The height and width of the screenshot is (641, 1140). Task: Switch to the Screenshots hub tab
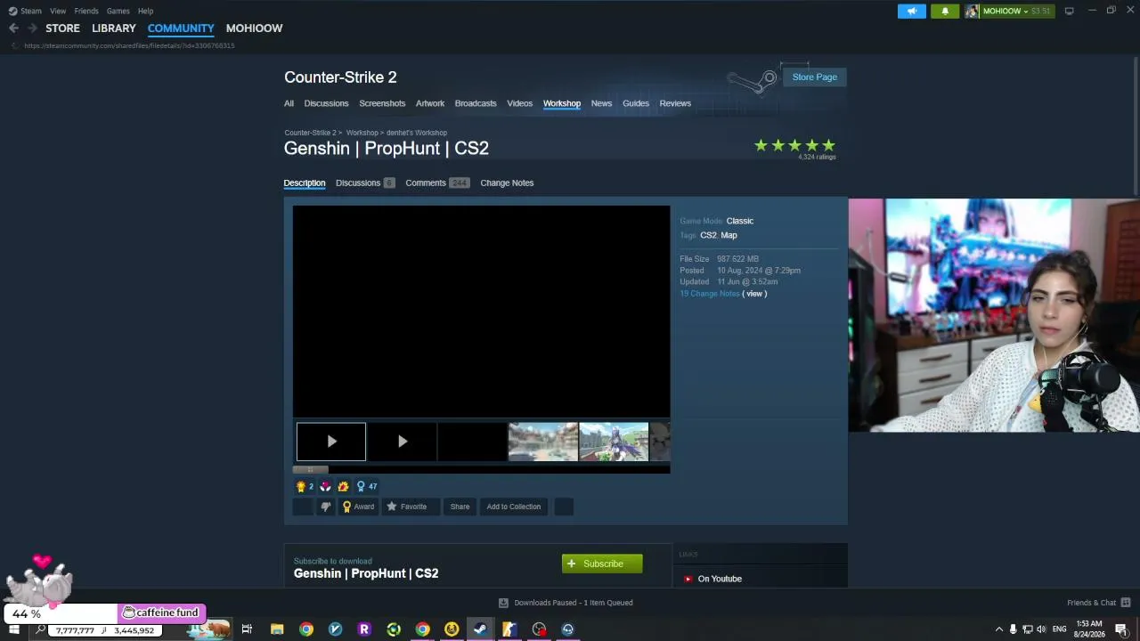point(382,103)
